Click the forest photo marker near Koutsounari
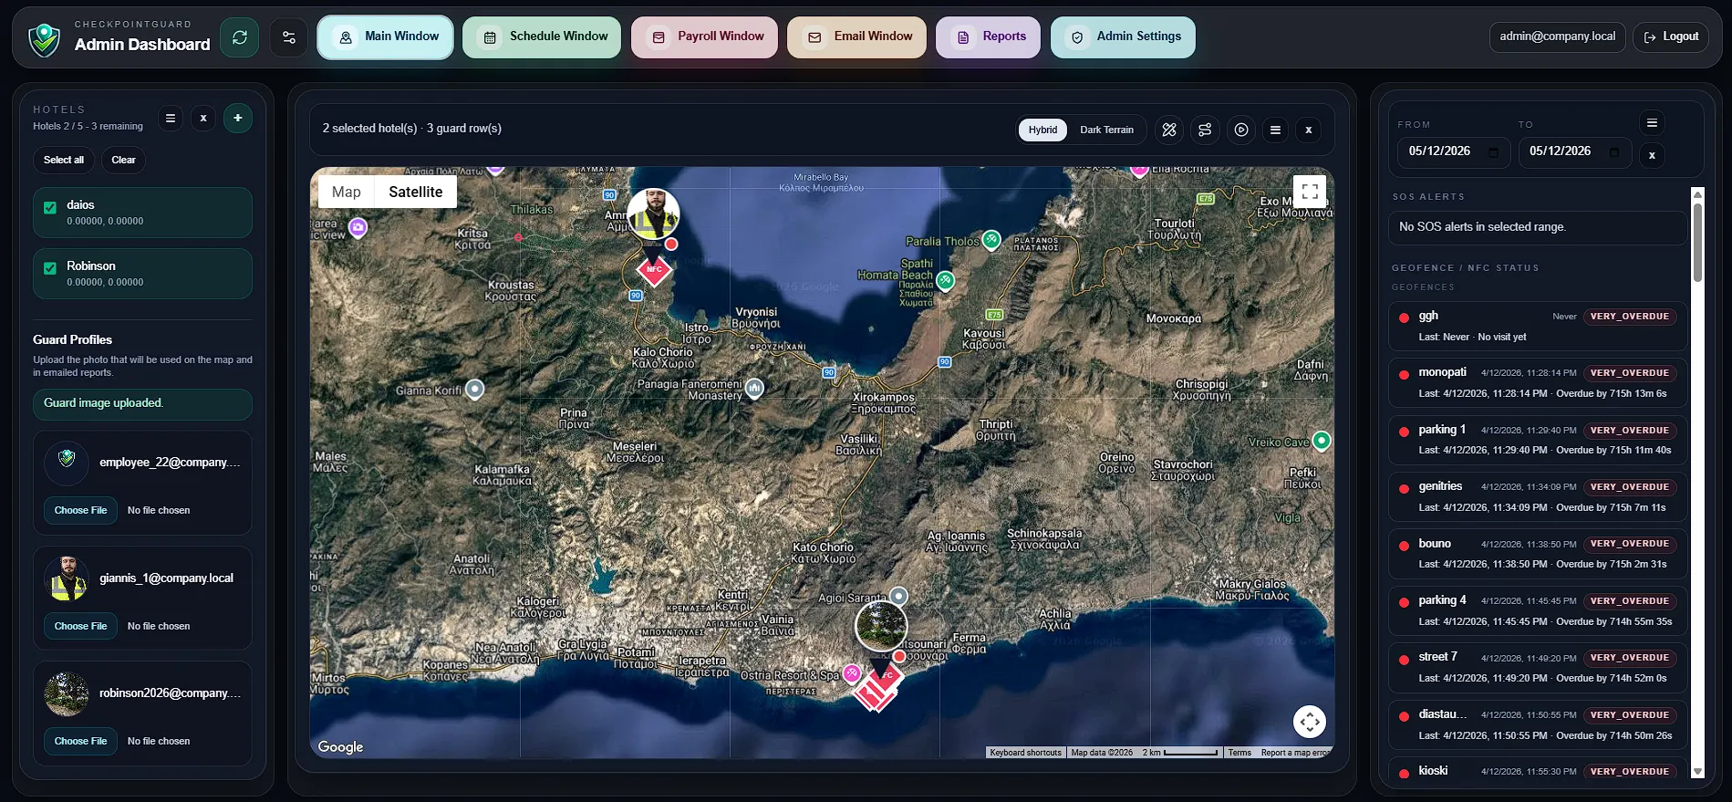This screenshot has height=802, width=1732. pos(881,626)
